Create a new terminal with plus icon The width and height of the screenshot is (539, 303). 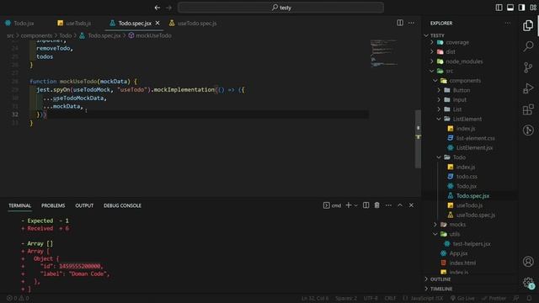point(348,205)
